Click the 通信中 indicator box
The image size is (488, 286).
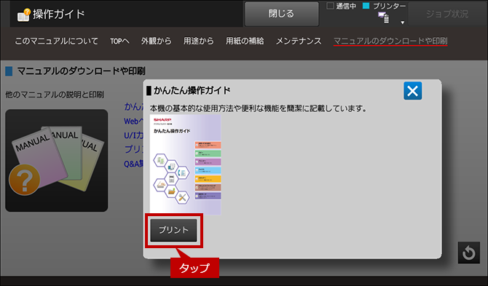pos(330,6)
